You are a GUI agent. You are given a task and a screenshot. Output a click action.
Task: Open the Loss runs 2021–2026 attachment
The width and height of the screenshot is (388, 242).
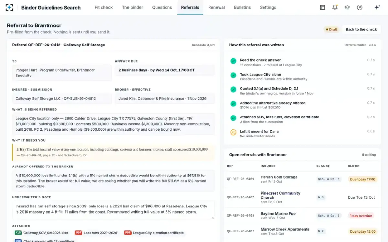96,233
